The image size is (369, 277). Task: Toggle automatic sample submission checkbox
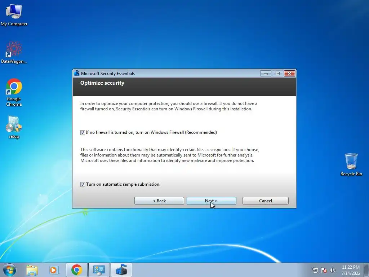click(x=83, y=184)
